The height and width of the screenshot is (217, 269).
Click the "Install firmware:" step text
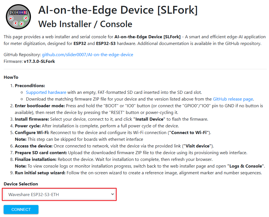pos(31,119)
